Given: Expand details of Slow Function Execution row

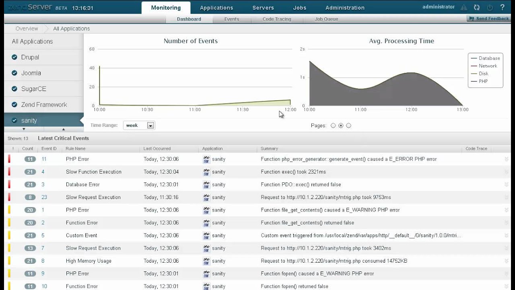Looking at the screenshot, I should tap(507, 172).
